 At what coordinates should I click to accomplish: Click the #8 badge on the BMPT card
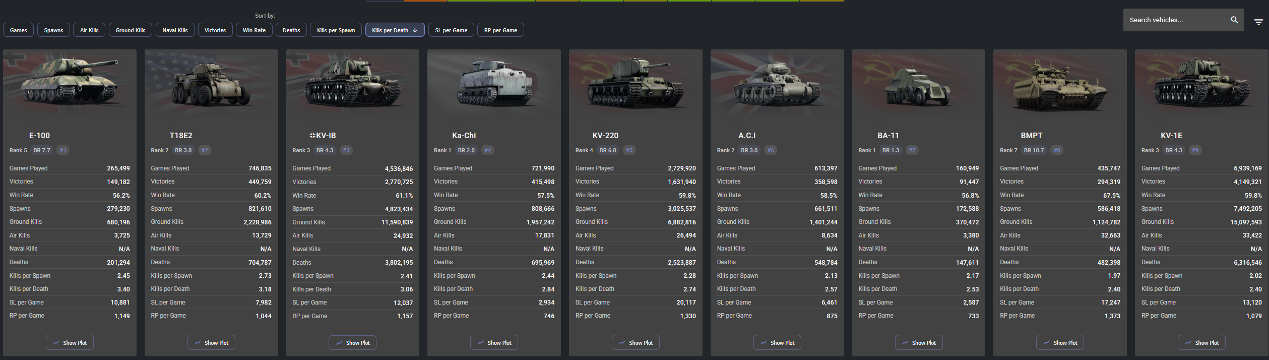click(1056, 150)
